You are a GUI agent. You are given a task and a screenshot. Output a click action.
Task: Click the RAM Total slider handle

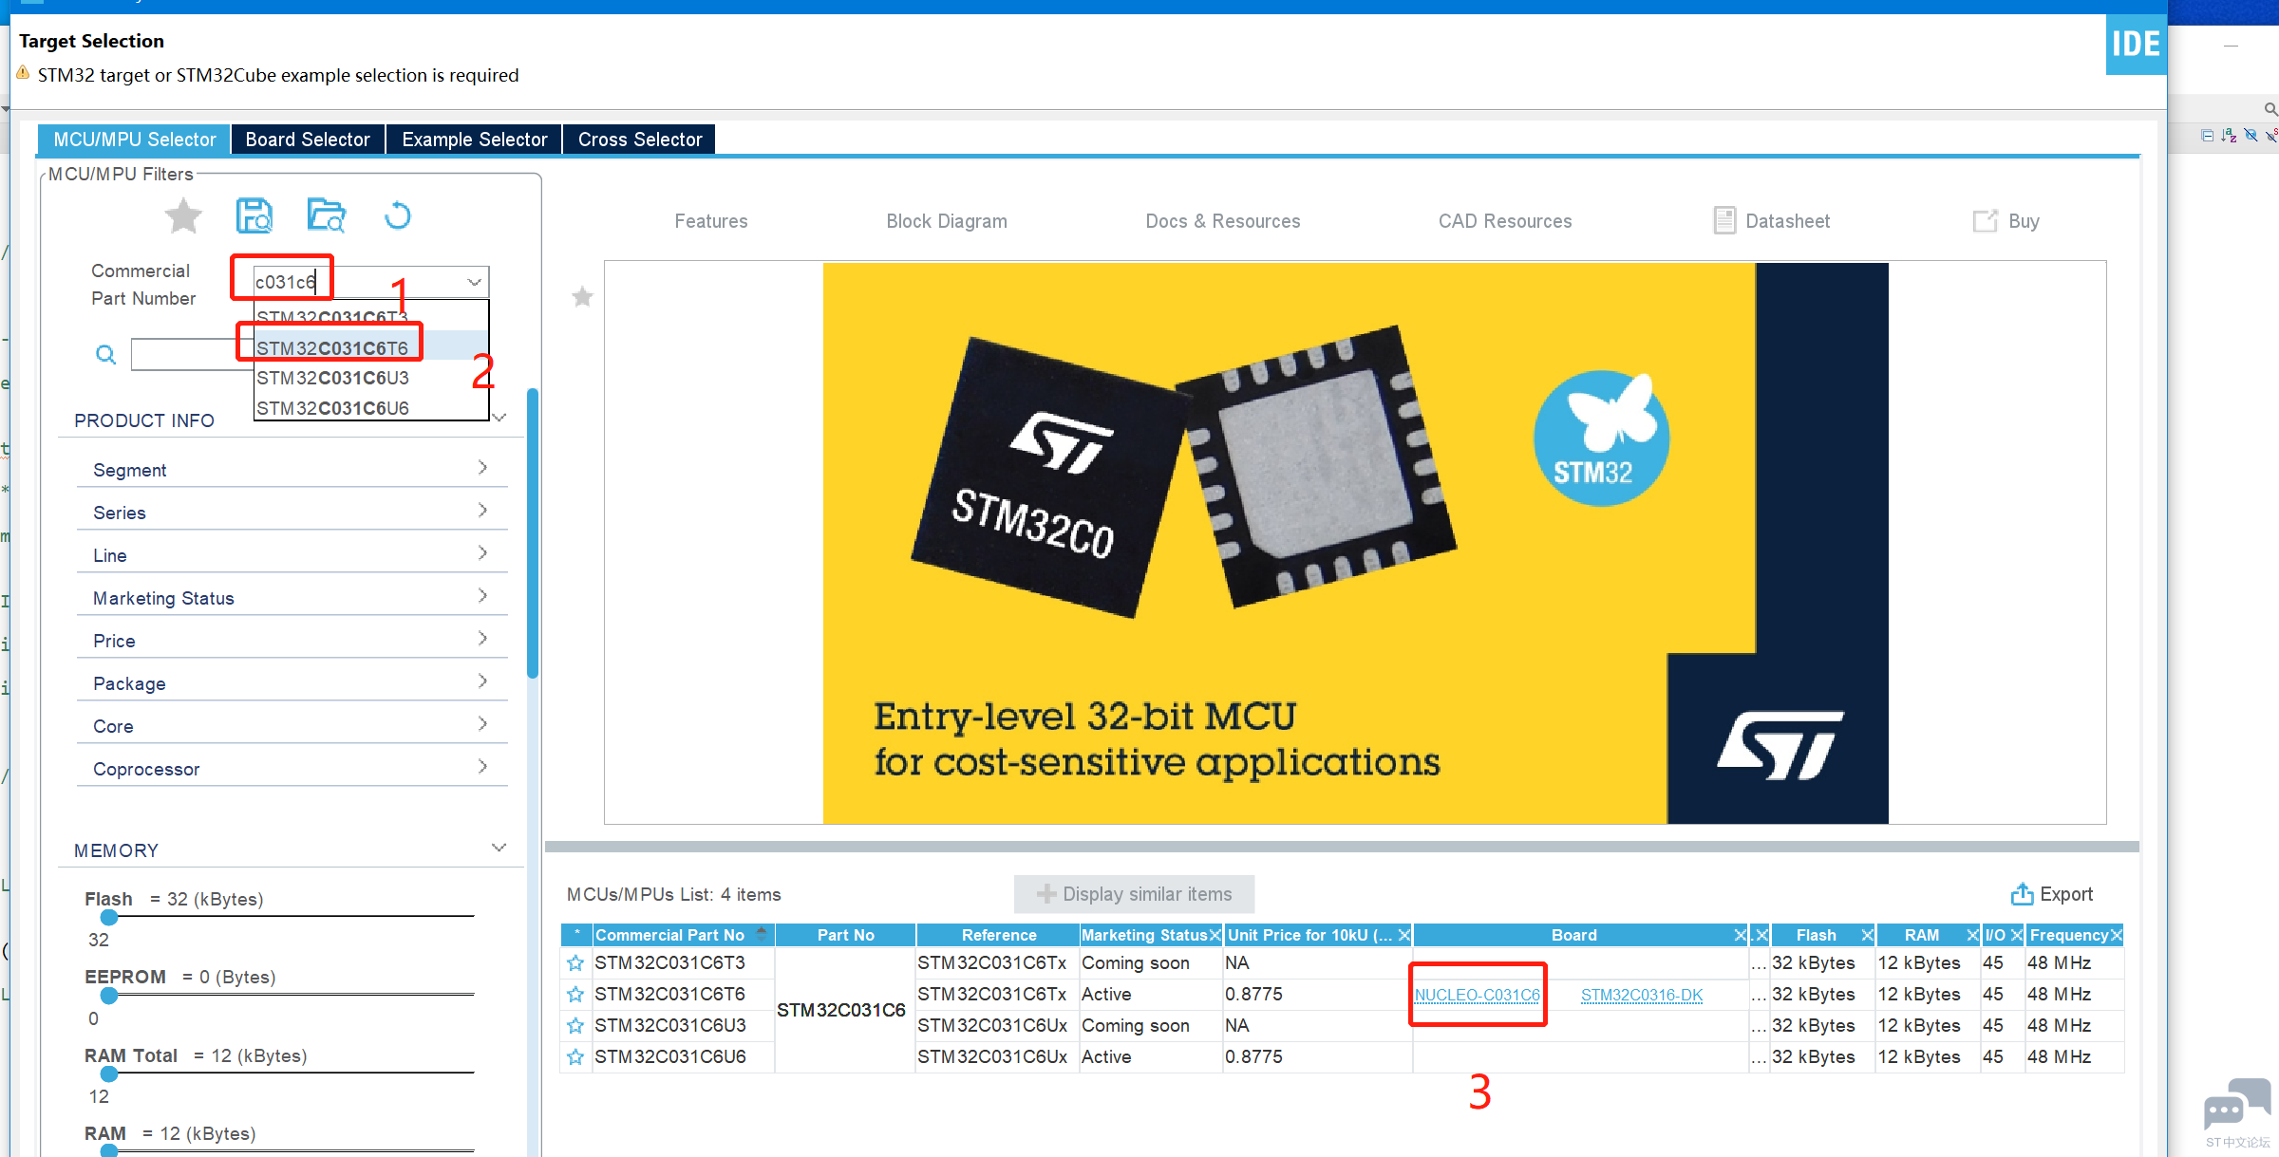point(109,1073)
